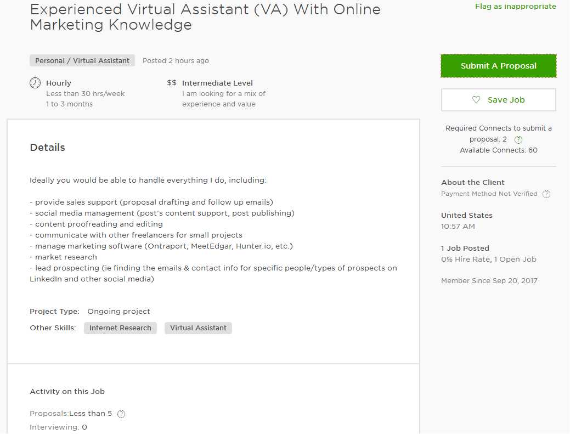Click help icon beside Payment Method Not Verified

point(546,194)
